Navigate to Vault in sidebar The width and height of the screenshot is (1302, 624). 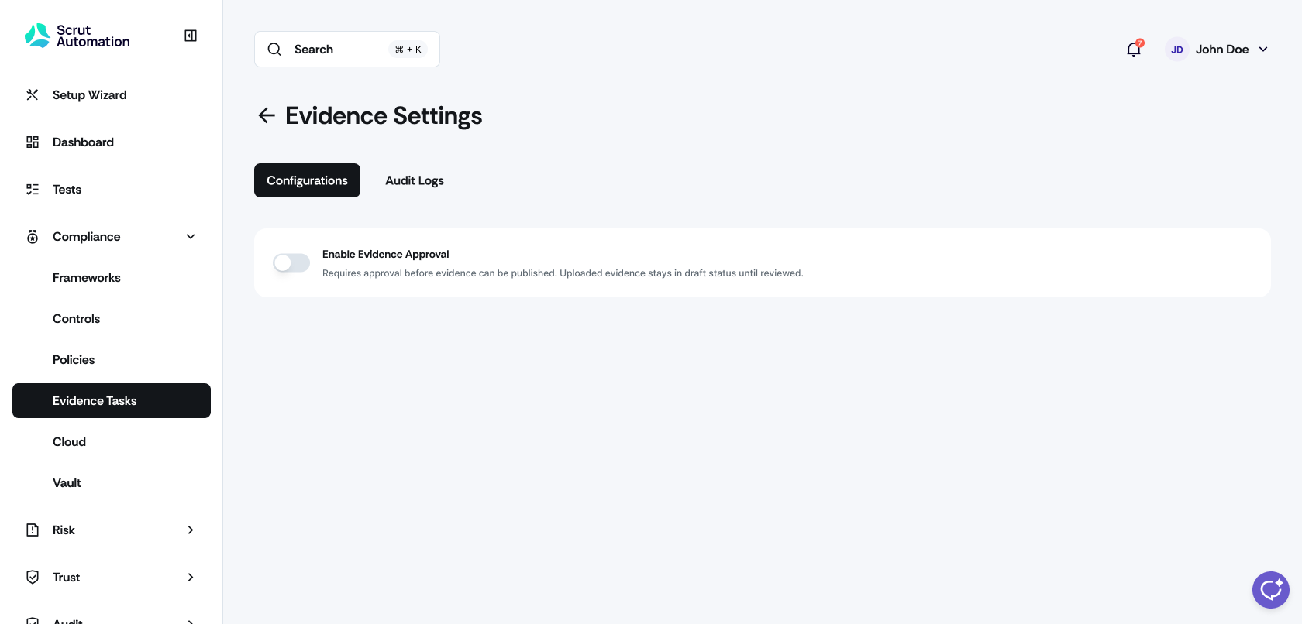click(x=67, y=483)
